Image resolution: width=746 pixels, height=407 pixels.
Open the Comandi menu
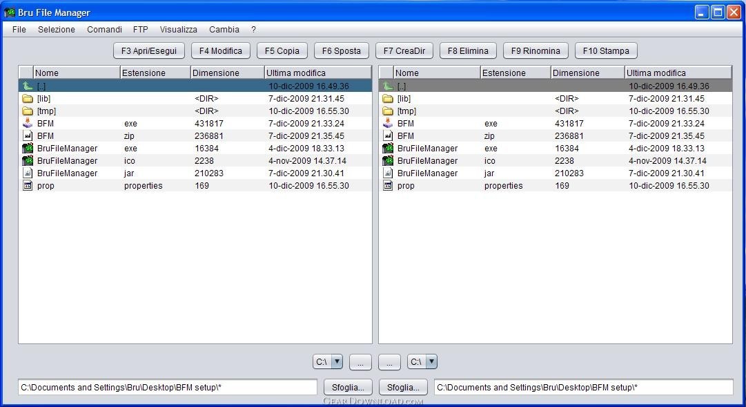(104, 30)
